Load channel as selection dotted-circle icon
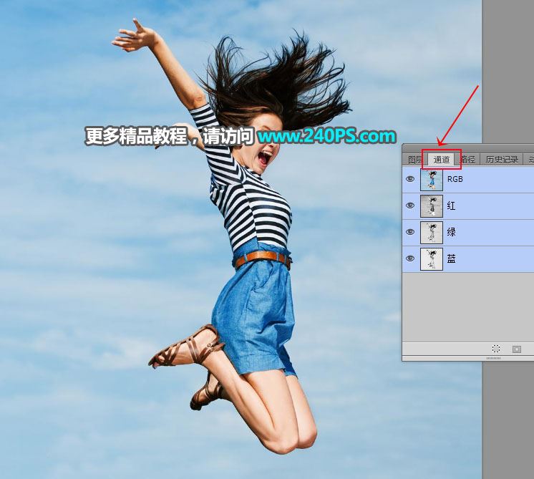The width and height of the screenshot is (534, 479). (x=496, y=349)
